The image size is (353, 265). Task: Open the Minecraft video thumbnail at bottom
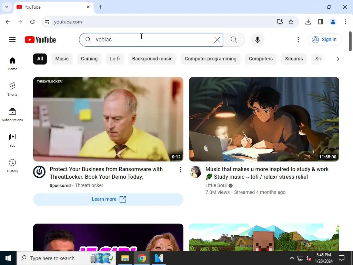point(264,237)
